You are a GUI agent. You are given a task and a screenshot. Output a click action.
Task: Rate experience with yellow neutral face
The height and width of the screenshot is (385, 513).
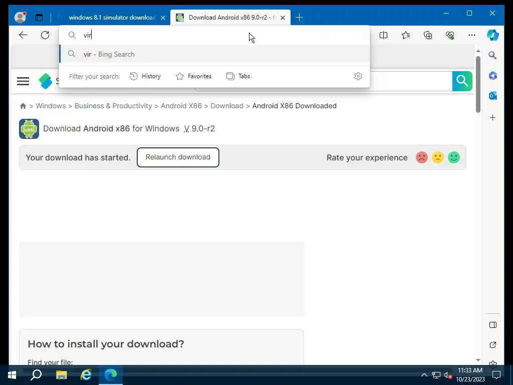pyautogui.click(x=438, y=157)
